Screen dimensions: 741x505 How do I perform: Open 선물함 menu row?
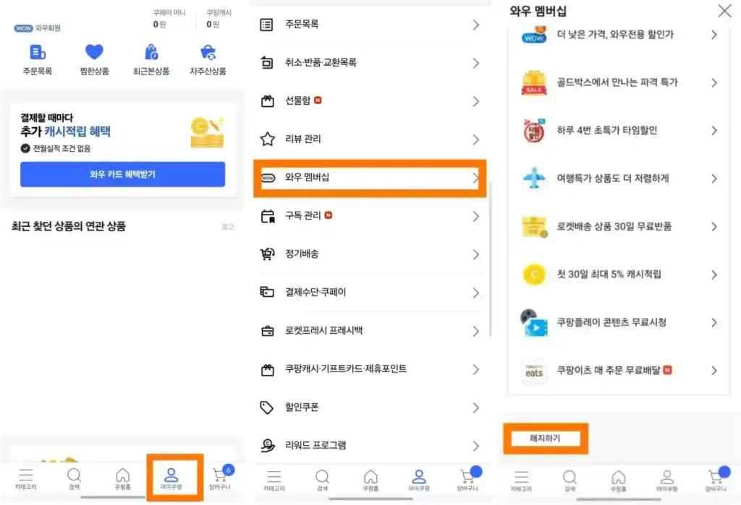tap(370, 101)
